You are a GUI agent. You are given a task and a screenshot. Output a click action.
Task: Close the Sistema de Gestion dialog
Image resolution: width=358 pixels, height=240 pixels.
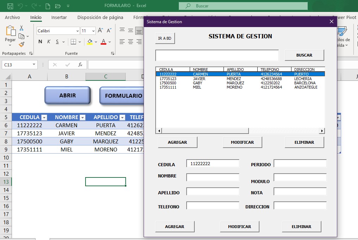click(332, 21)
